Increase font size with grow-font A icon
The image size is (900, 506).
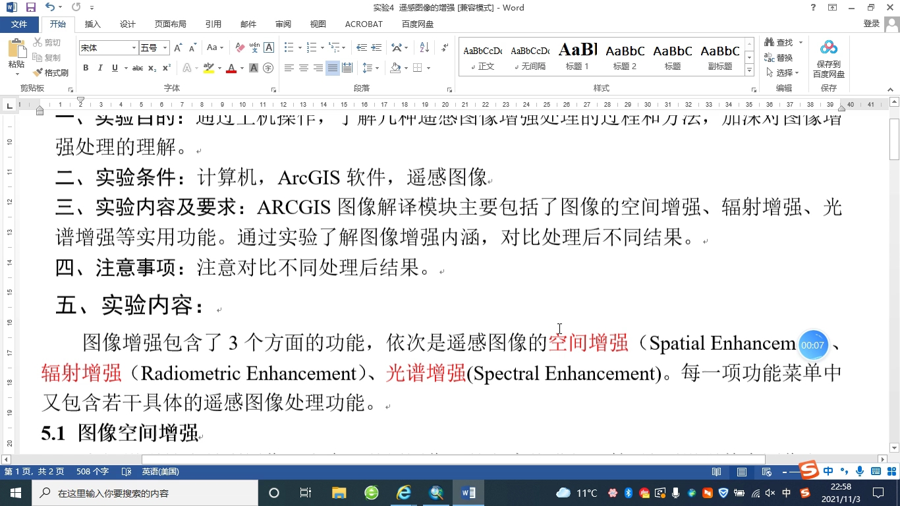[178, 48]
